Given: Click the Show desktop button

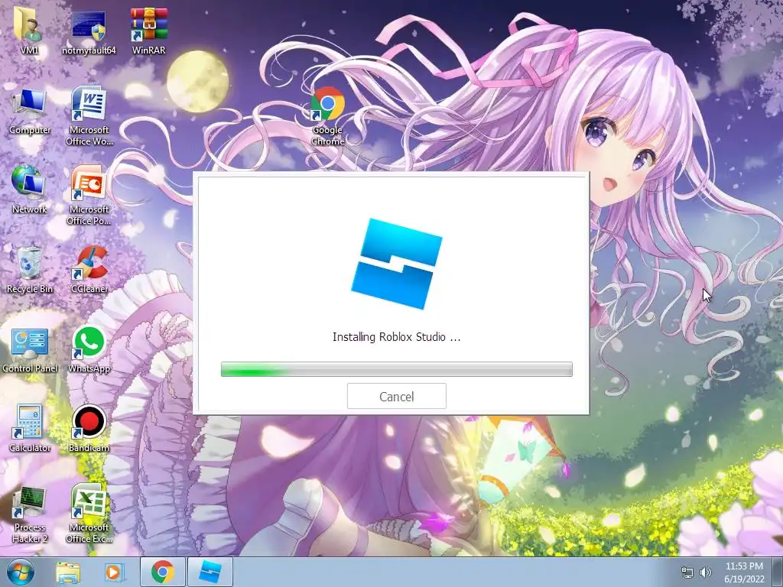Looking at the screenshot, I should click(x=778, y=572).
